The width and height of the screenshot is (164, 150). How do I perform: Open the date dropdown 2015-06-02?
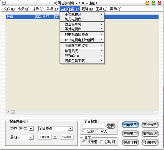tap(31, 129)
